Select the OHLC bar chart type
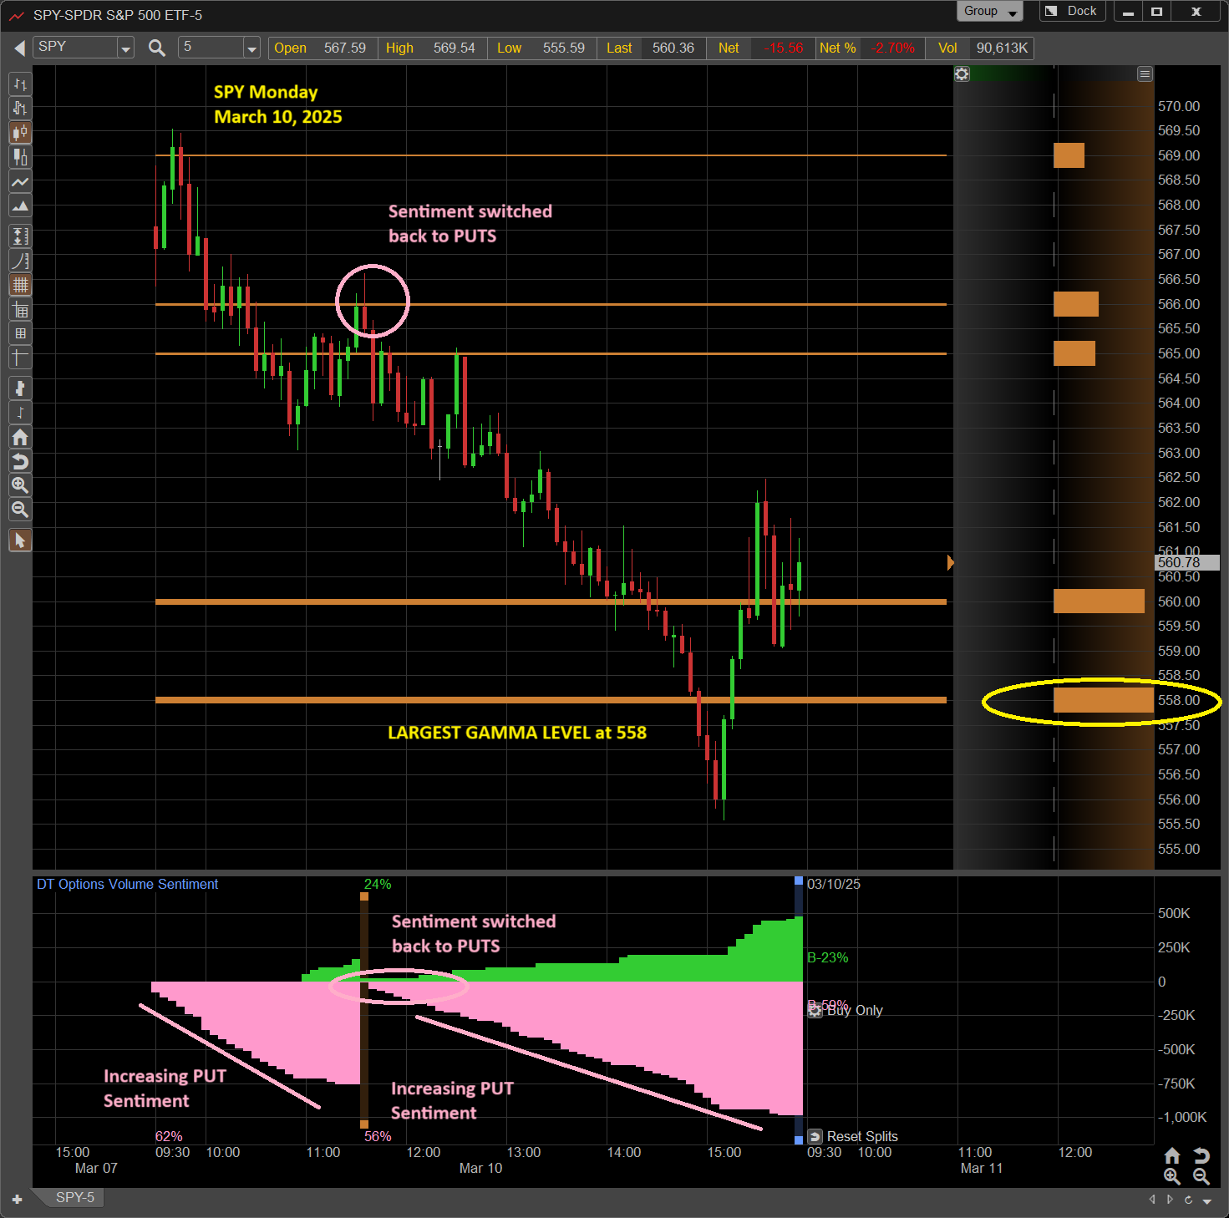The height and width of the screenshot is (1218, 1229). tap(20, 84)
